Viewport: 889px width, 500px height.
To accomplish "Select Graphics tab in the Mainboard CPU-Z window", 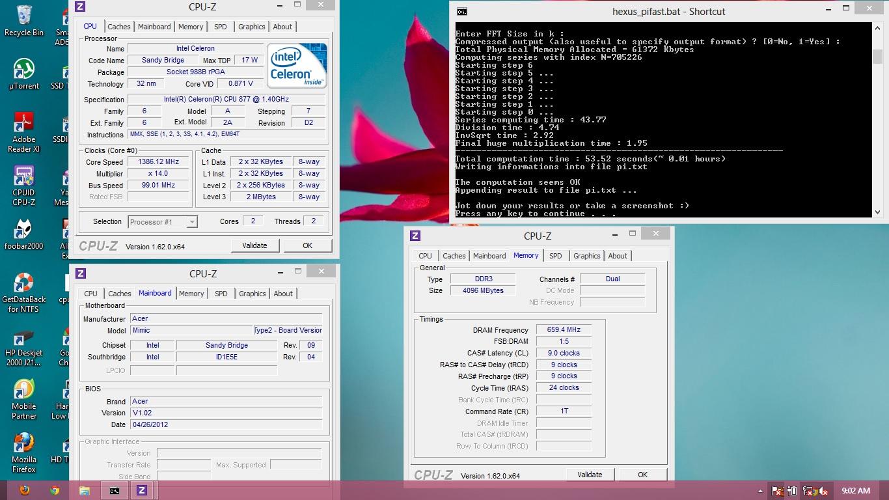I will point(253,294).
